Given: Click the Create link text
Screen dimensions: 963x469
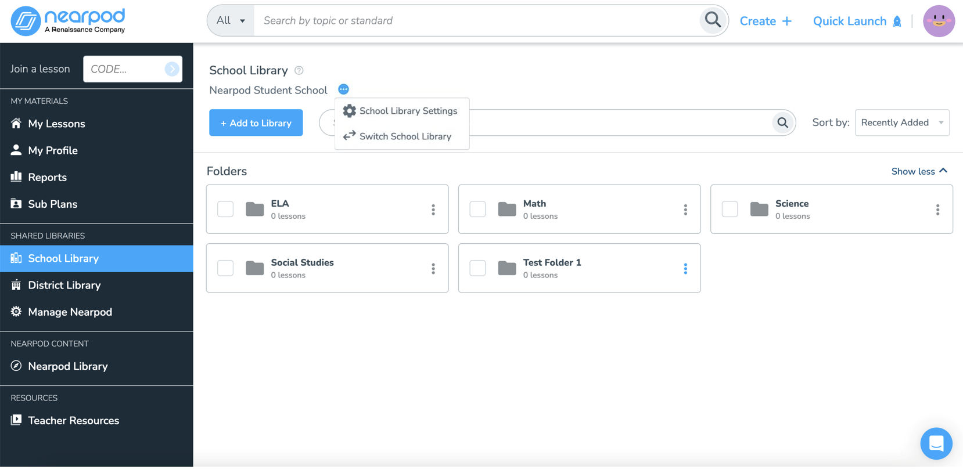Looking at the screenshot, I should tap(757, 21).
